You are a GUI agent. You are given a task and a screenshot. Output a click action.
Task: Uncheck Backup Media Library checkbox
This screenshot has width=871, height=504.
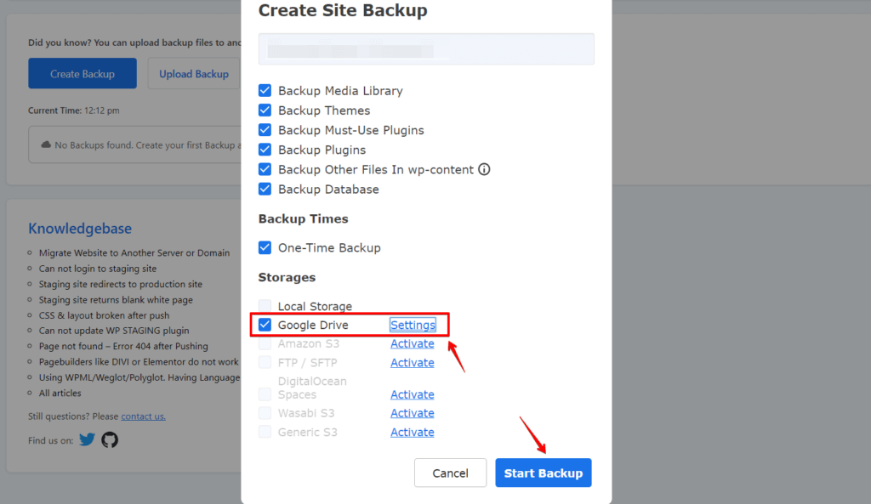coord(265,91)
